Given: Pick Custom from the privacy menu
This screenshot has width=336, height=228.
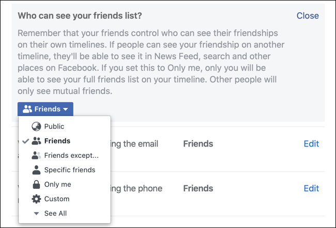Looking at the screenshot, I should point(57,199).
